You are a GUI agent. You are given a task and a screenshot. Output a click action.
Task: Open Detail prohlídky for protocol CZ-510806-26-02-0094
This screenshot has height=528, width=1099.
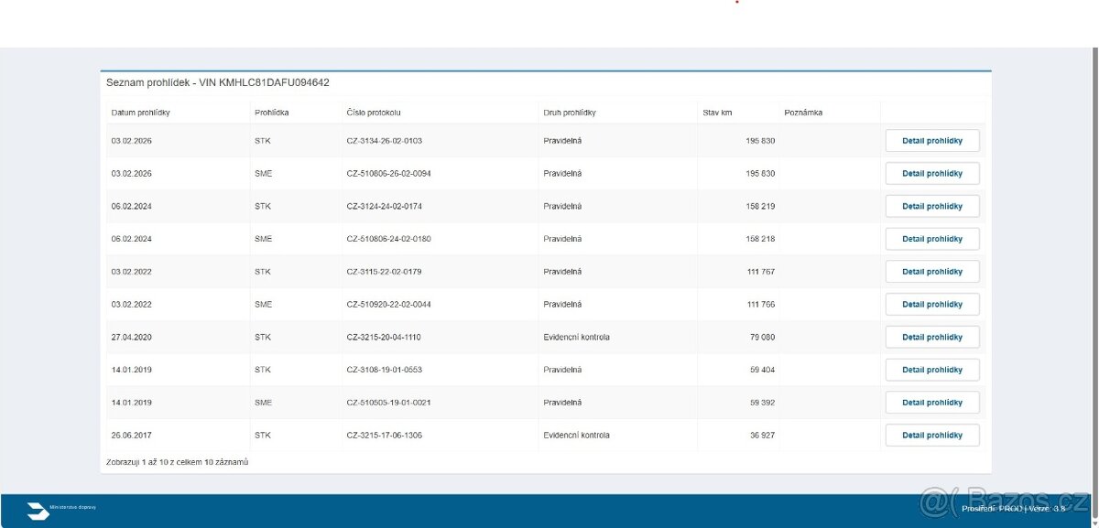click(x=932, y=174)
